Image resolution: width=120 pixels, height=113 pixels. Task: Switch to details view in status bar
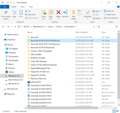tap(114, 111)
